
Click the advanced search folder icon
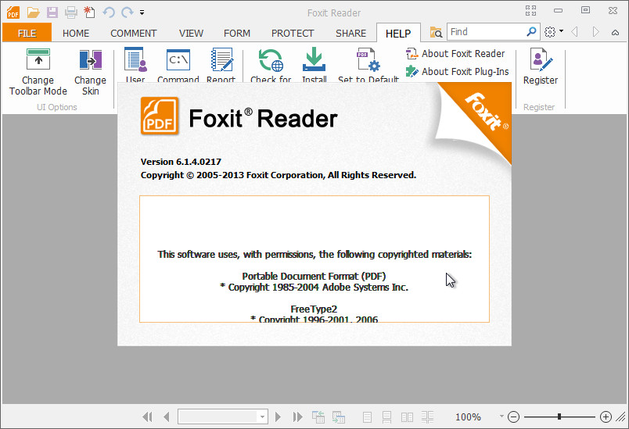coord(436,32)
